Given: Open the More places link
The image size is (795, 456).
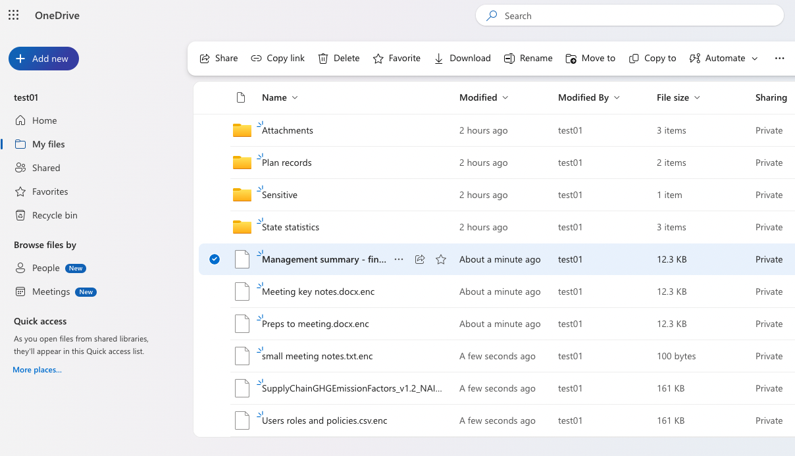Looking at the screenshot, I should pyautogui.click(x=36, y=369).
